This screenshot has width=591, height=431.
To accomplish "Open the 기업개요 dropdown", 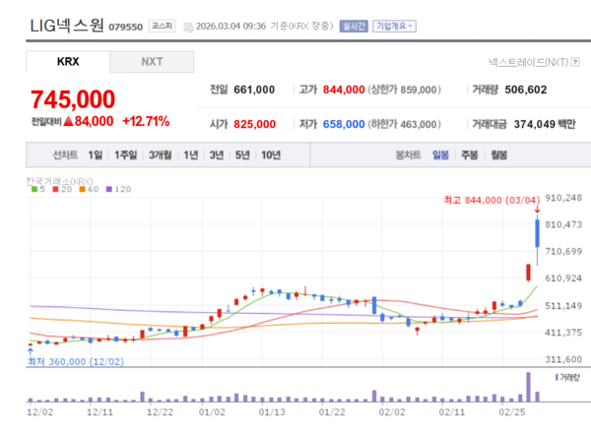I will tap(394, 27).
